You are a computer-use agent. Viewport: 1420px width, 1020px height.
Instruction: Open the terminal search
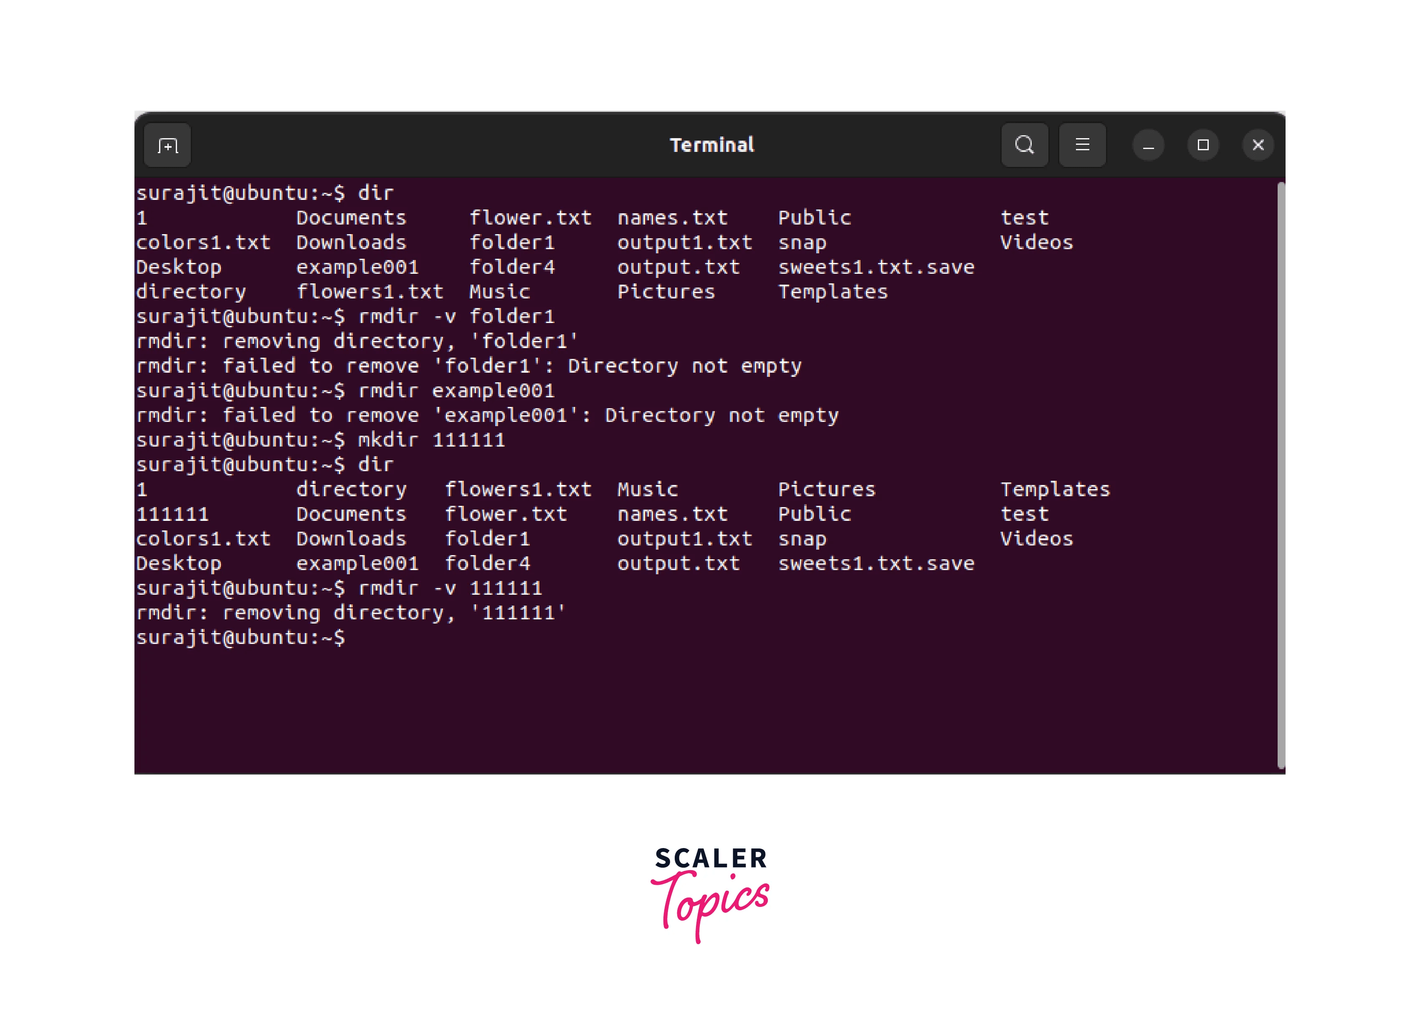(1024, 145)
